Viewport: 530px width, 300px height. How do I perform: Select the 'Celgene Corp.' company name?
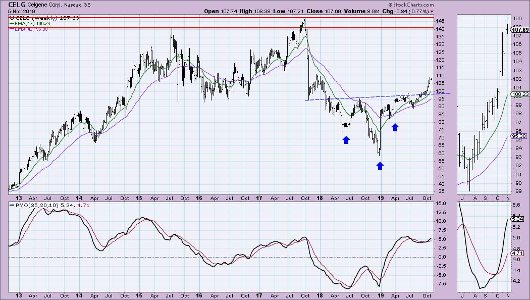coord(43,5)
